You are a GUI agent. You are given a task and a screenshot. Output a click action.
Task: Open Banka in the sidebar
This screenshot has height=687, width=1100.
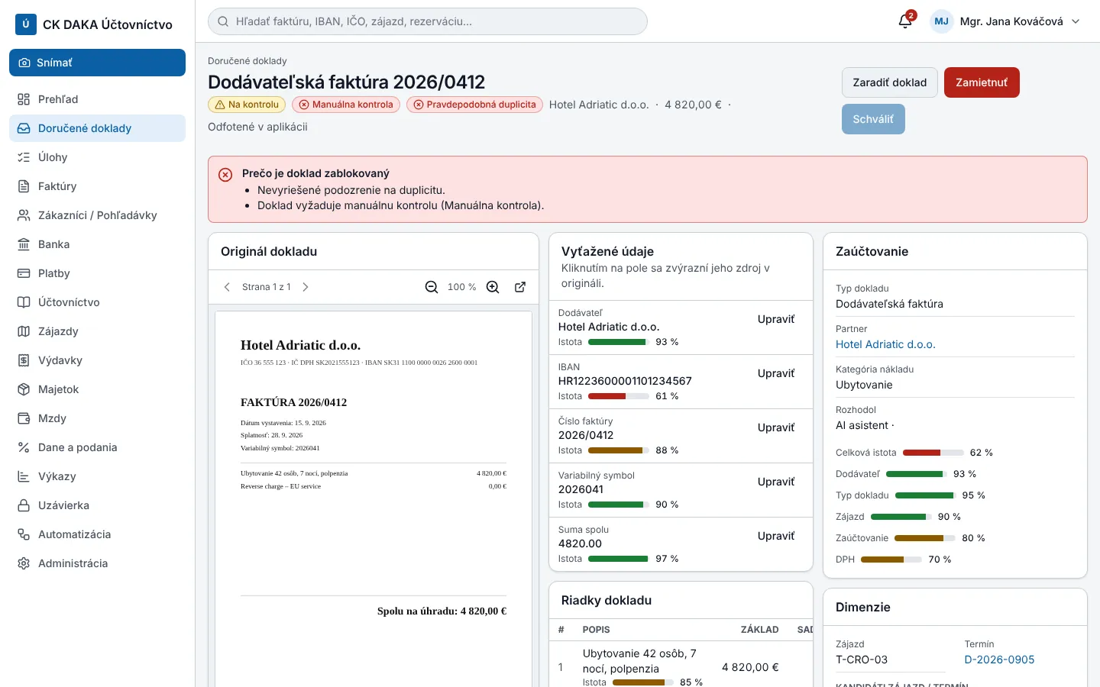[97, 244]
